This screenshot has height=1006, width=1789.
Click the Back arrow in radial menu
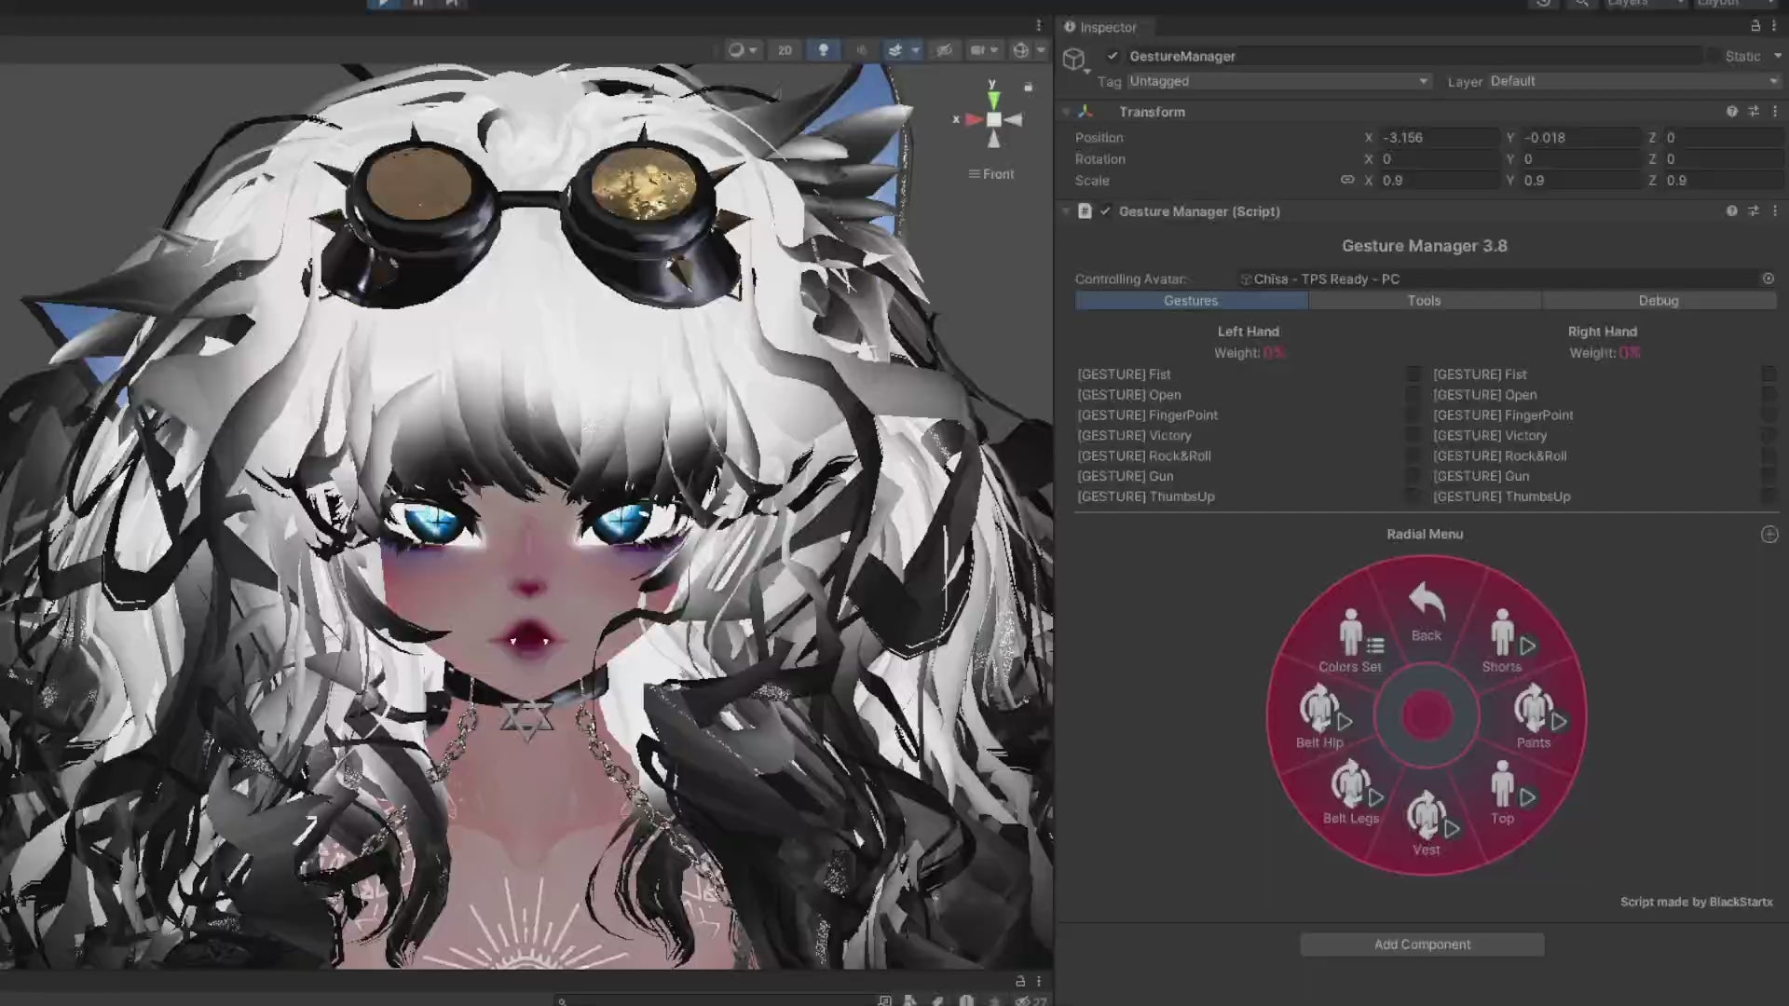[1426, 611]
